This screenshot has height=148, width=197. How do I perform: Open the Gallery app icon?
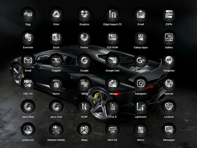tap(169, 37)
